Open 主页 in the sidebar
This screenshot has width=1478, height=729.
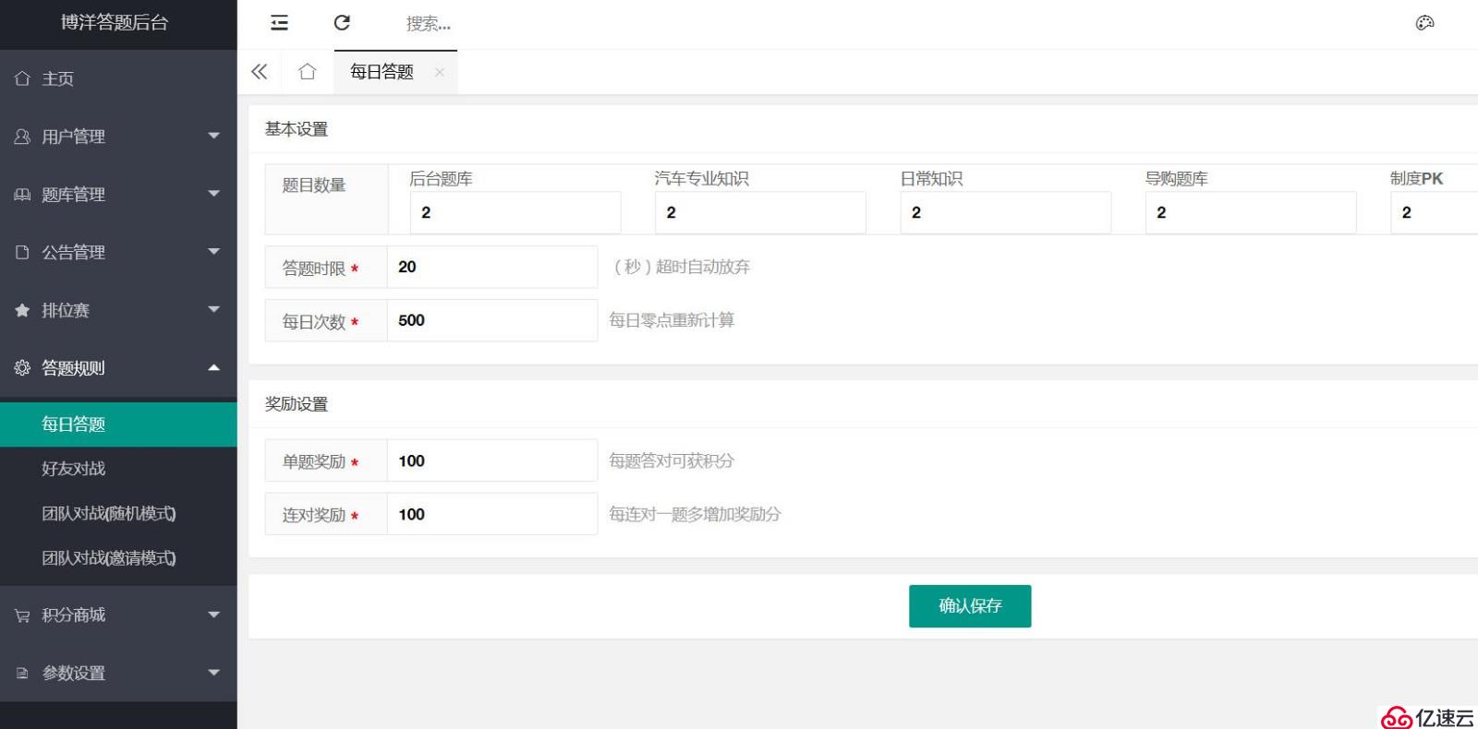tap(118, 79)
